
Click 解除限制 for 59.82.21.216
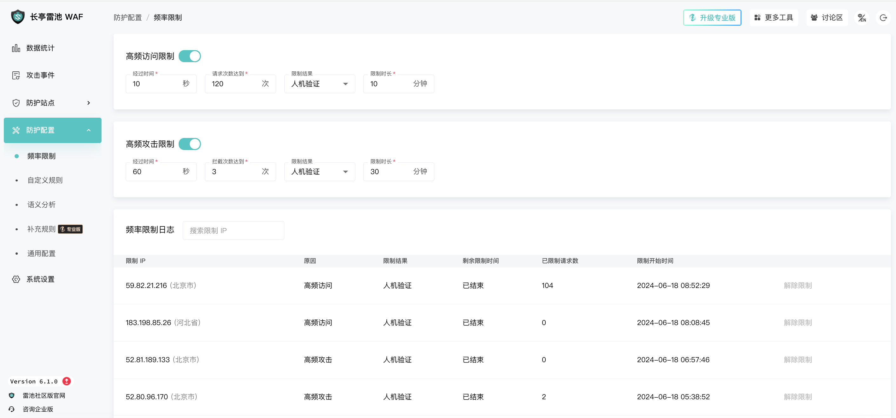click(798, 285)
